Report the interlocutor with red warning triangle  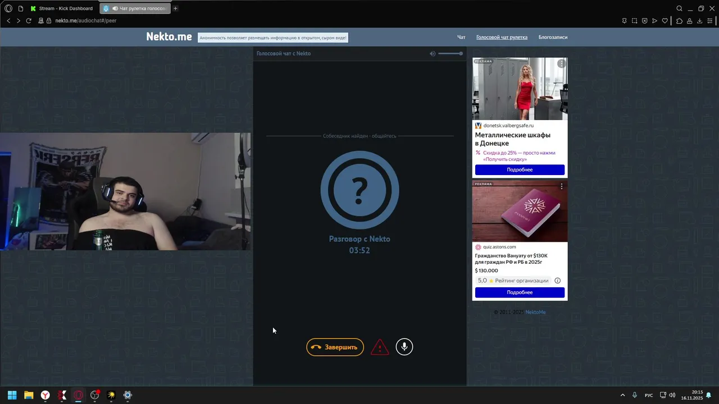380,347
